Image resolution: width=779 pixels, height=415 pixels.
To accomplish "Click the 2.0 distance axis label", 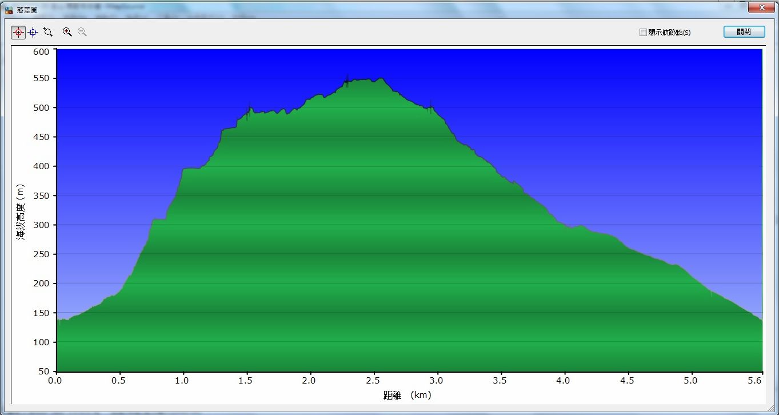I will tap(310, 380).
